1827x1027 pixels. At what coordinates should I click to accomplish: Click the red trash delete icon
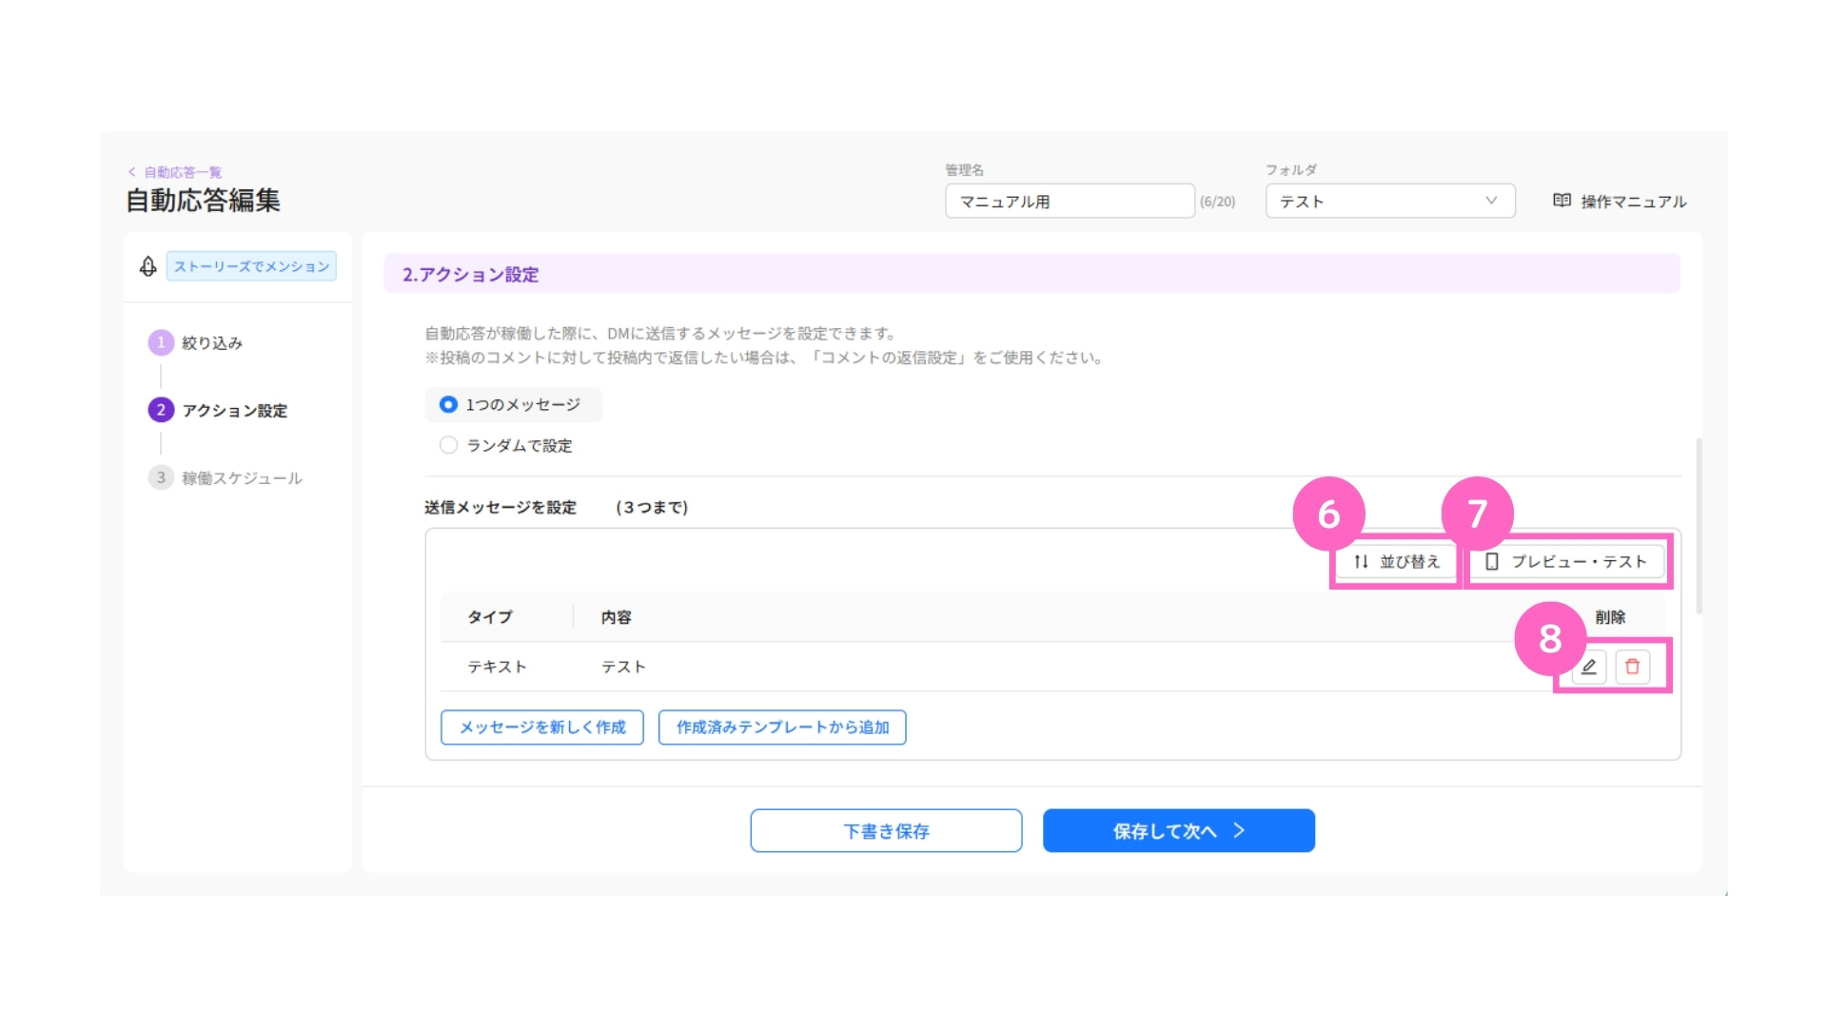(x=1633, y=667)
